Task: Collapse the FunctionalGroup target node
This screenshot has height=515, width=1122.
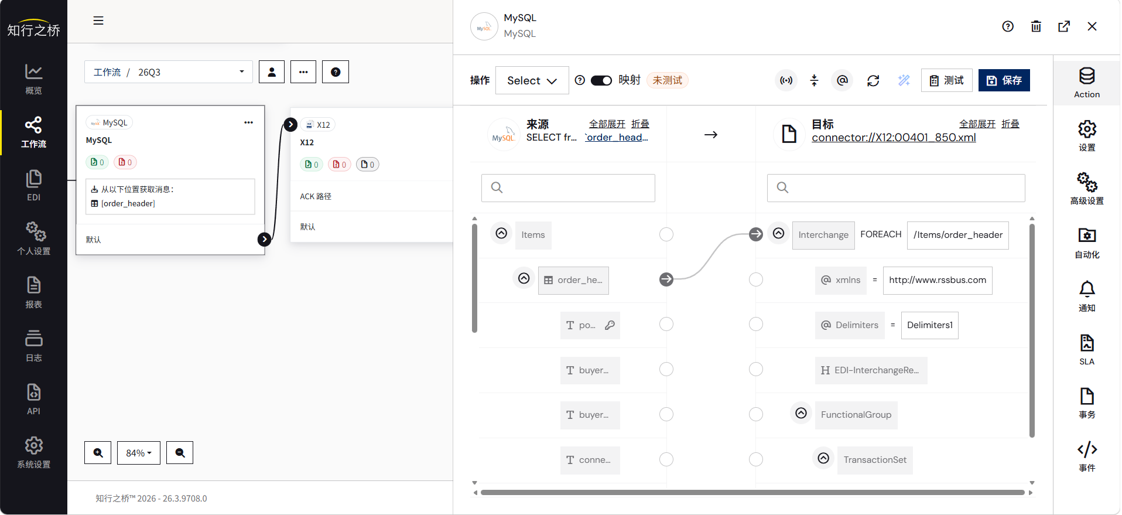Action: click(801, 413)
